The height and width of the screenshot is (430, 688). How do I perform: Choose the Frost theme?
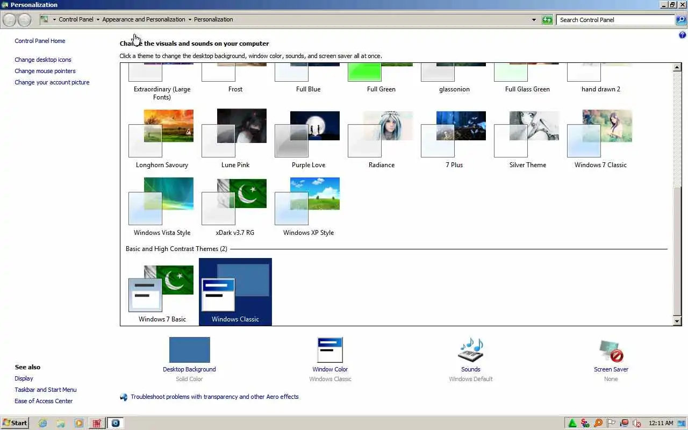click(x=235, y=79)
